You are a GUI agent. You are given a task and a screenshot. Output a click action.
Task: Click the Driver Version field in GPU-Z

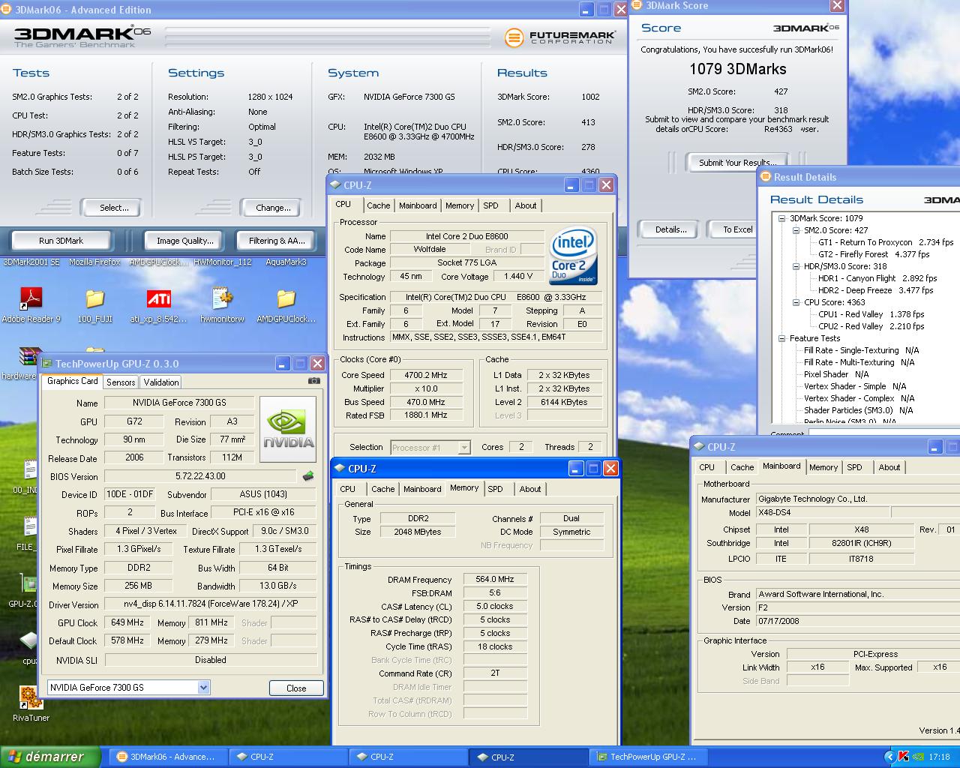point(211,604)
